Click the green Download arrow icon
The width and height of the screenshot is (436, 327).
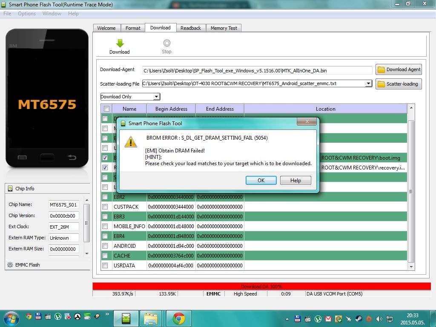tap(120, 43)
